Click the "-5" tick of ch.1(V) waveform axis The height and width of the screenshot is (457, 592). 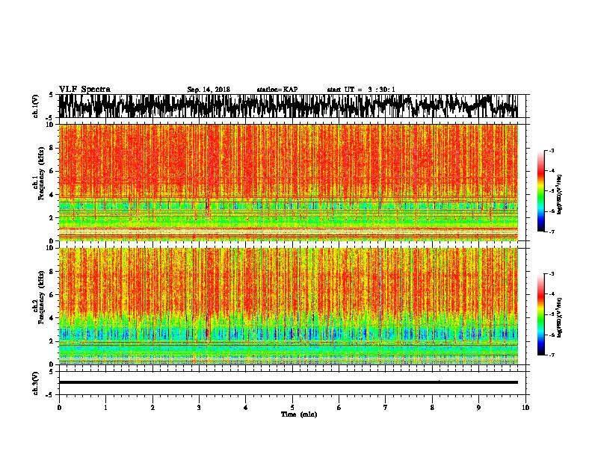(50, 118)
